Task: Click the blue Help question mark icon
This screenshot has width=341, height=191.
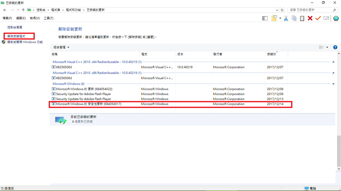Action: [335, 47]
